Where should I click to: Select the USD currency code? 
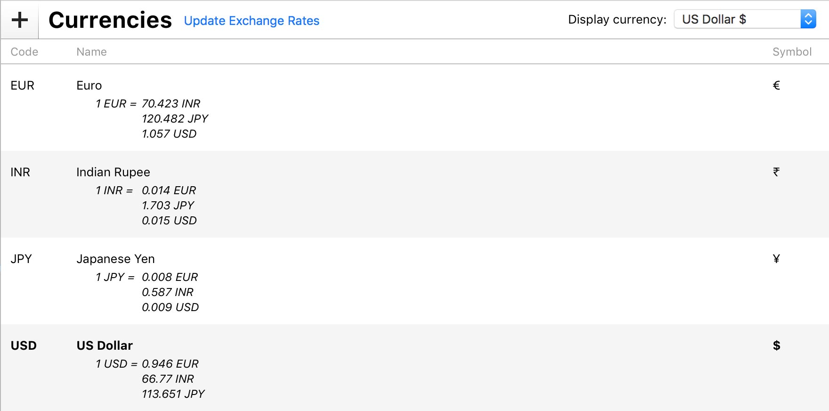(x=24, y=345)
